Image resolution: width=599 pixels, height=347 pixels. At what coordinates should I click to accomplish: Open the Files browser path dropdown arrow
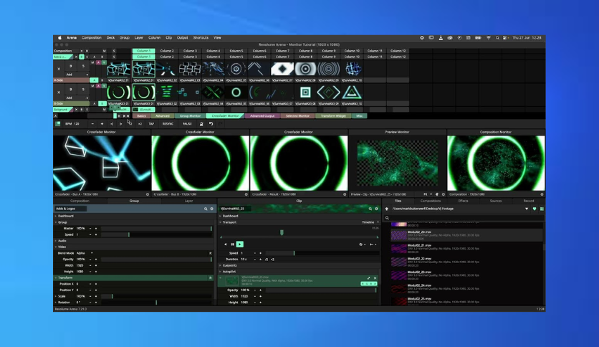point(527,209)
